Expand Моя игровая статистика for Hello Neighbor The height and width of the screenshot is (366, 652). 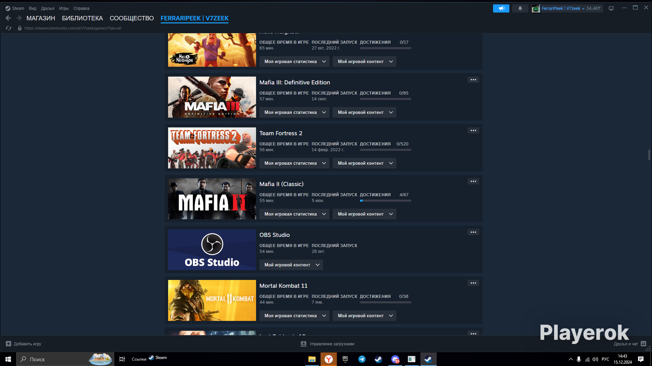pyautogui.click(x=294, y=61)
